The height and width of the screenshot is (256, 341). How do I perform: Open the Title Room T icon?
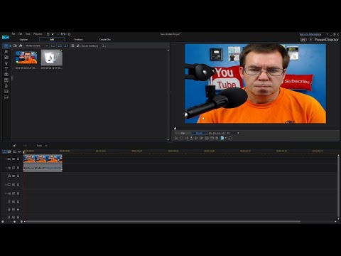6,68
